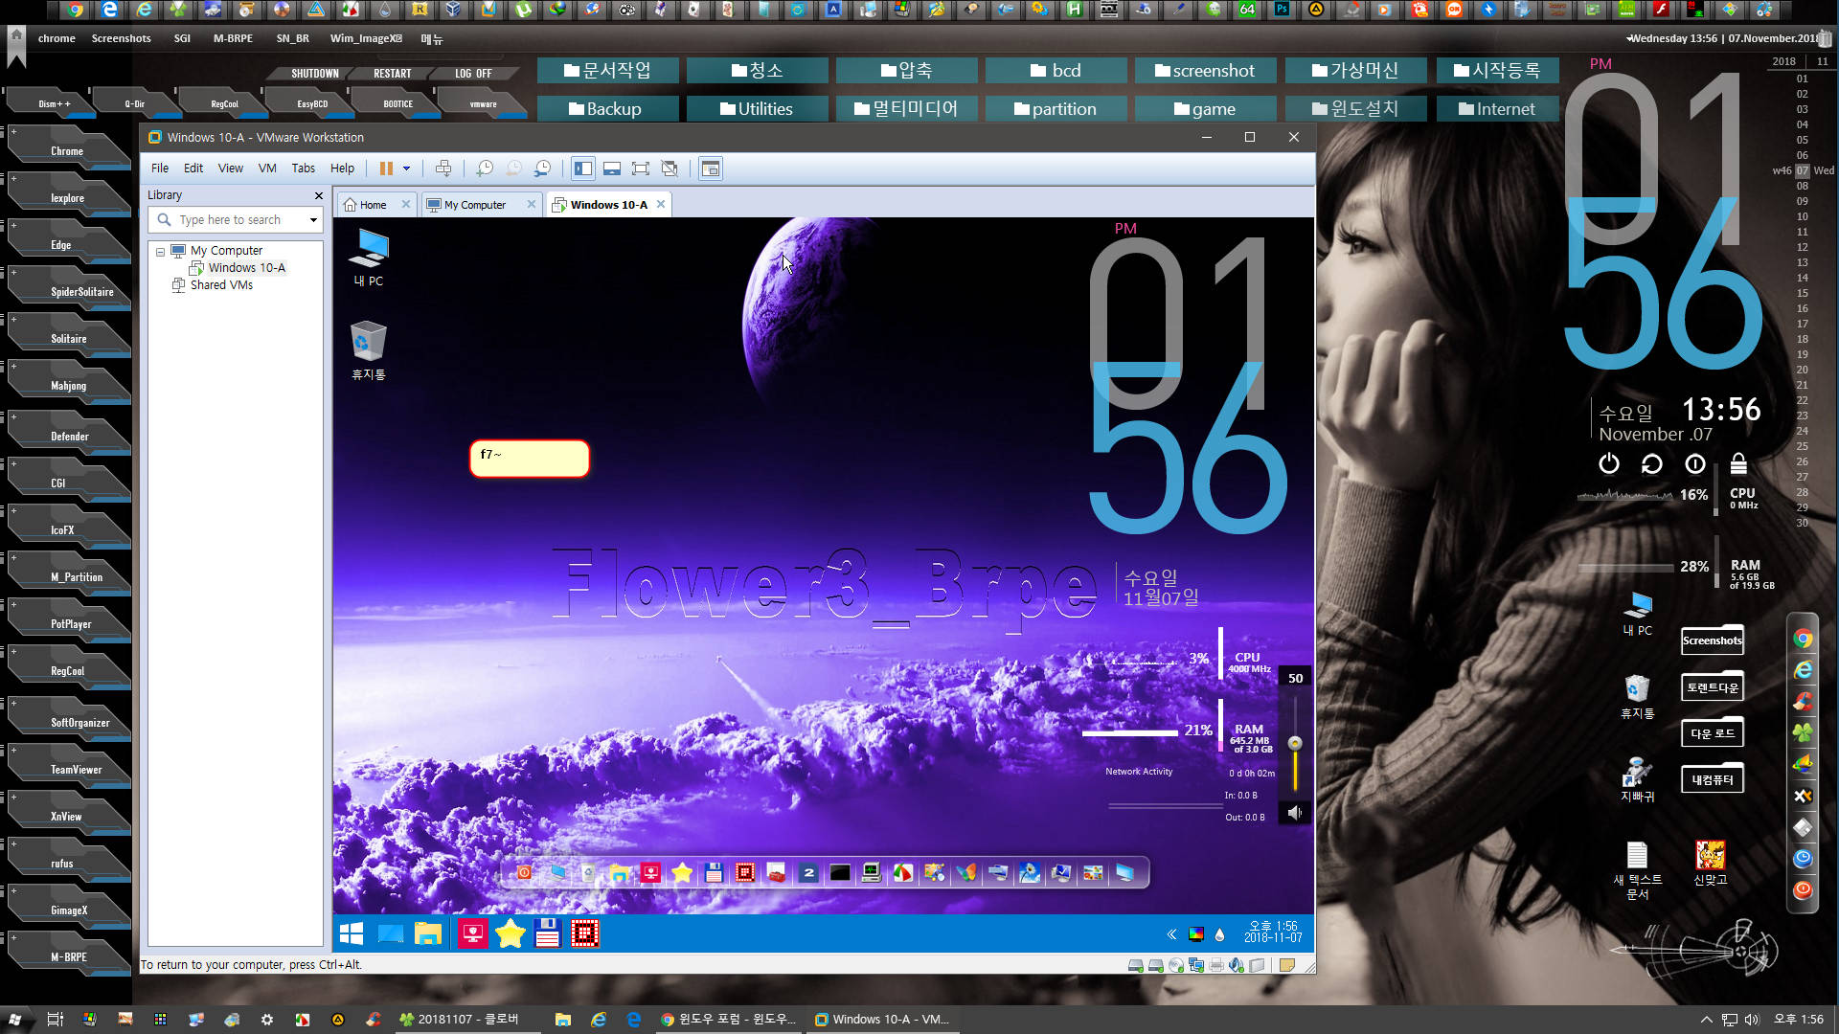Click the yellow star icon on guest taskbar
This screenshot has width=1839, height=1034.
[x=510, y=933]
